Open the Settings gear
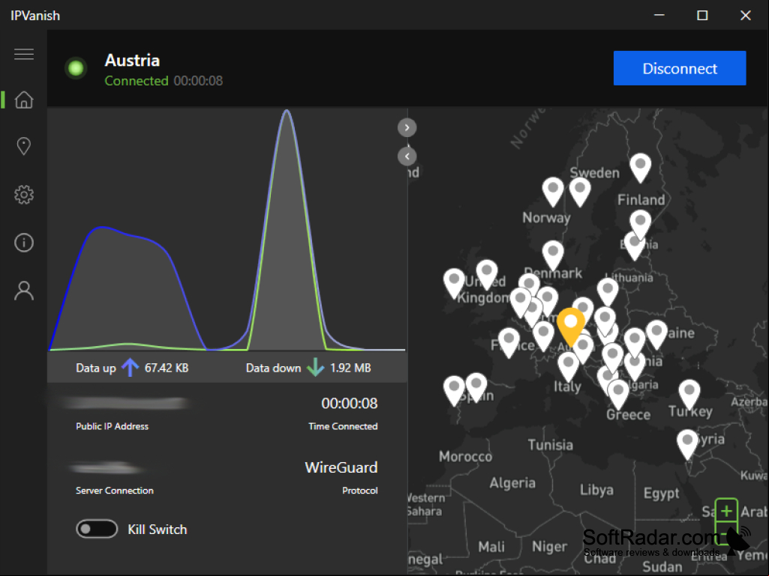Screen dimensions: 769x576 click(23, 195)
